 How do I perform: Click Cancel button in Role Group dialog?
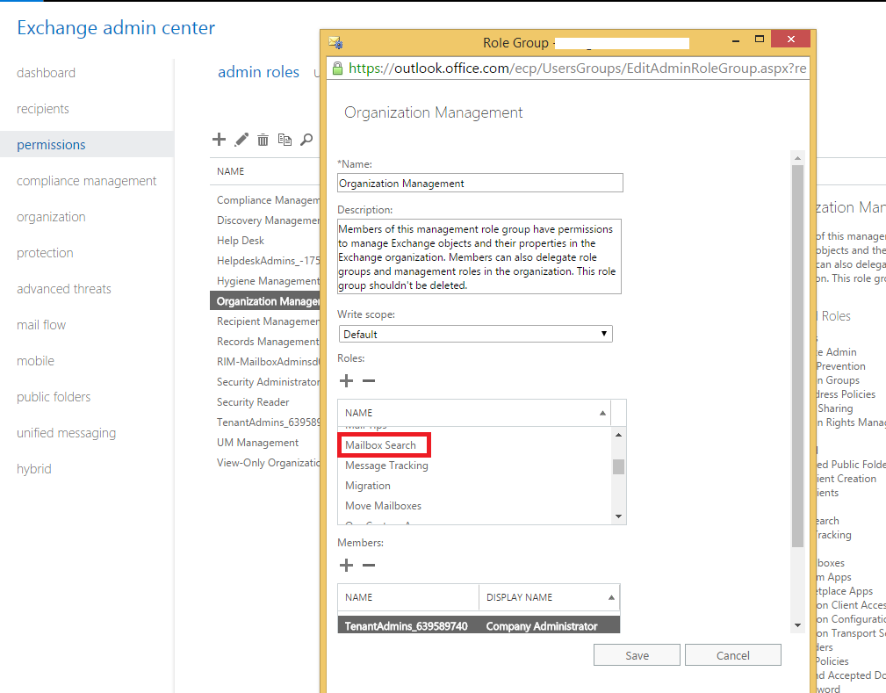coord(733,655)
